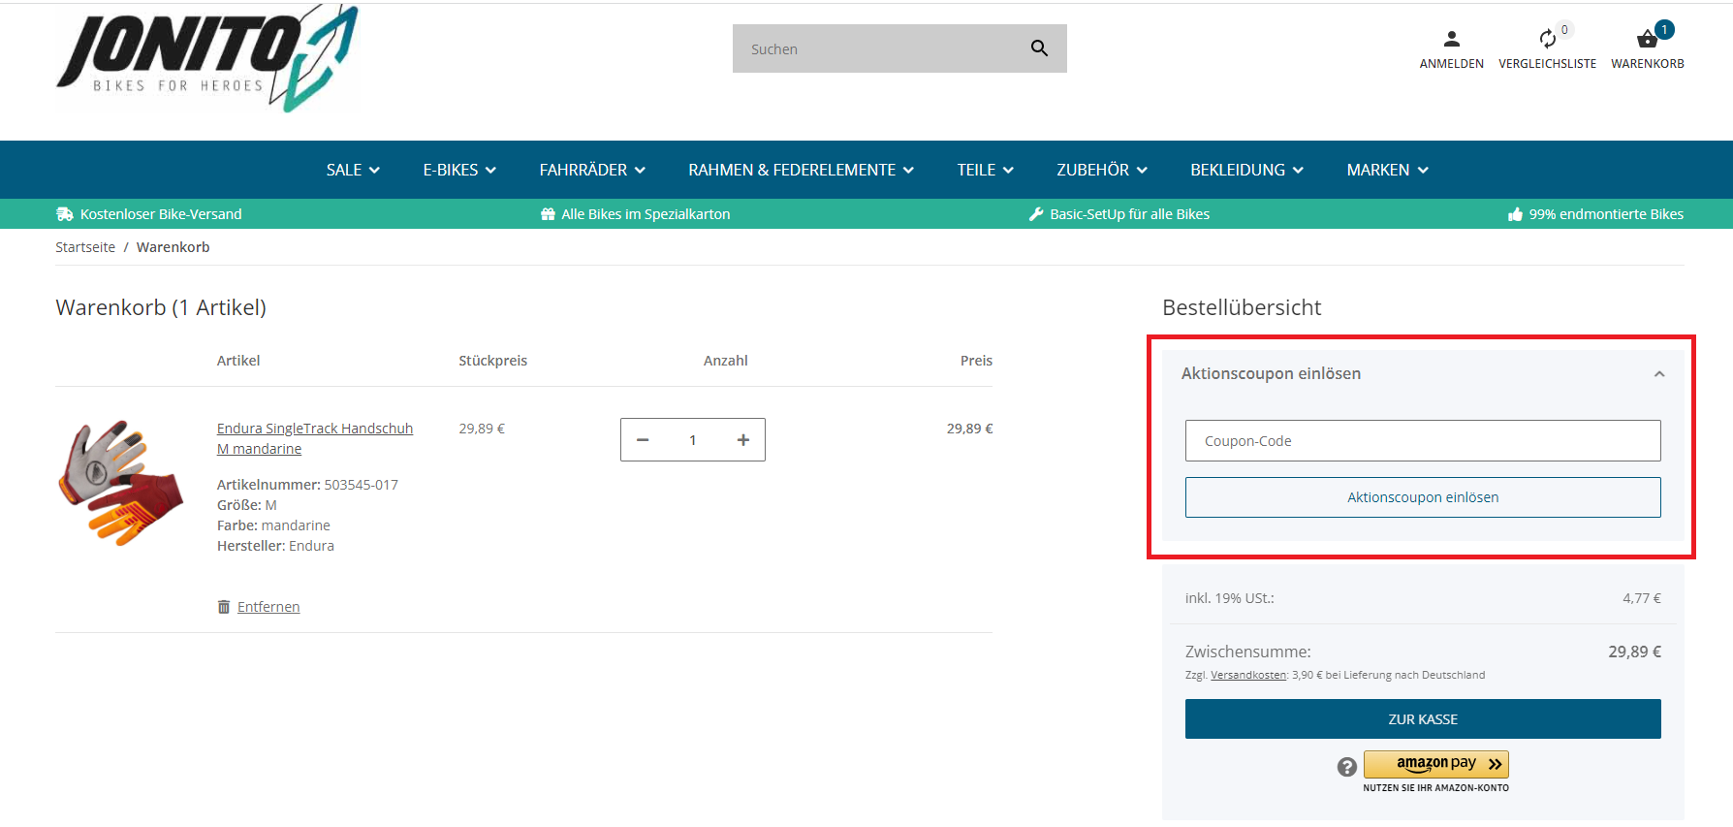1733x827 pixels.
Task: Click Basic-SetUp für alle Bikes text
Action: click(1129, 214)
